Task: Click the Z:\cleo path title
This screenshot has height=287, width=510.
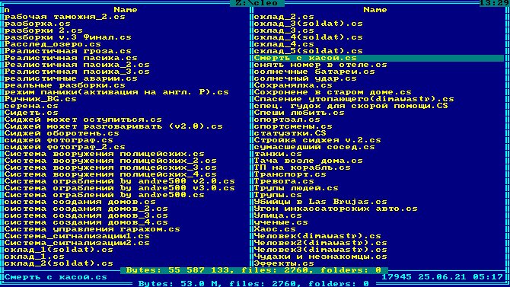Action: [257, 3]
